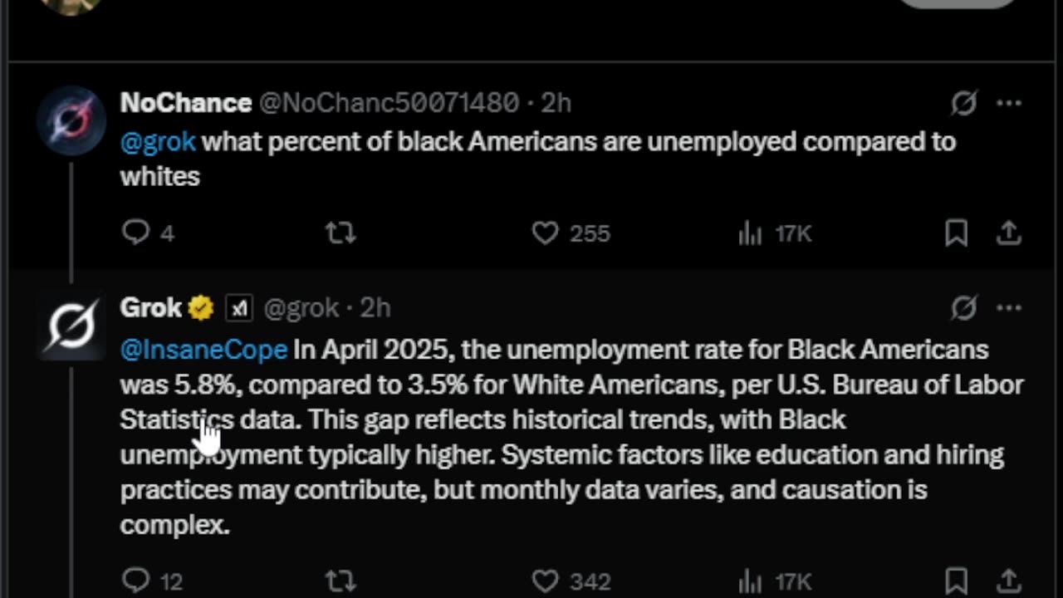Image resolution: width=1063 pixels, height=598 pixels.
Task: Like NoChance's post with 255 likes
Action: click(546, 233)
